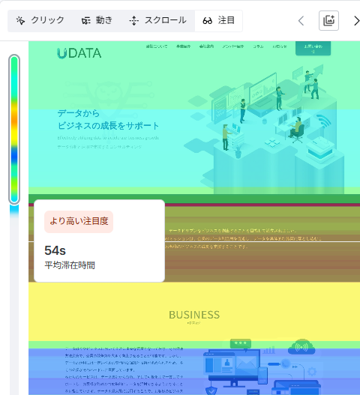Click the mouse cursor click icon
Image resolution: width=360 pixels, height=395 pixels.
[x=20, y=21]
